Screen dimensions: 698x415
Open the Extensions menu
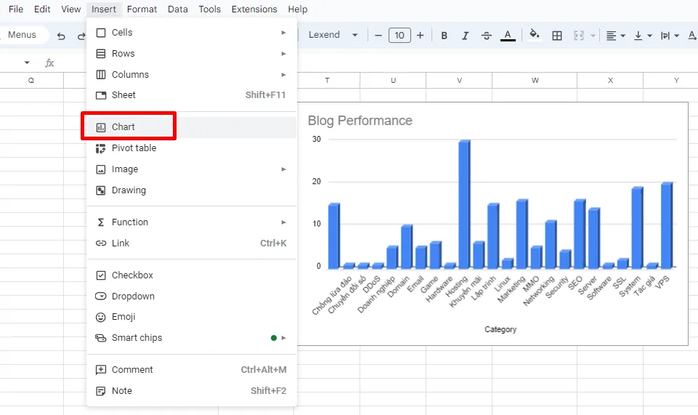[x=254, y=9]
